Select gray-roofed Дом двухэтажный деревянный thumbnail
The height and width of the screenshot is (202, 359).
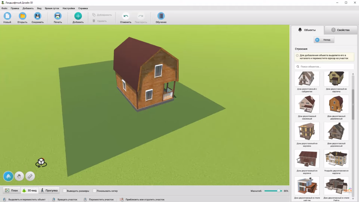click(336, 131)
